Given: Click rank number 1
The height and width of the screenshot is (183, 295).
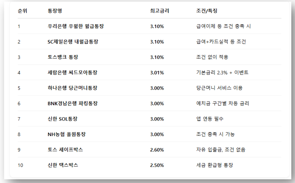Looking at the screenshot, I should (x=19, y=26).
